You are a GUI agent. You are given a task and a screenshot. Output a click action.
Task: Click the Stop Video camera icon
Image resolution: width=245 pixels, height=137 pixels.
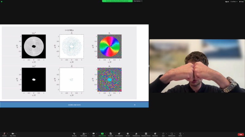pyautogui.click(x=13, y=134)
